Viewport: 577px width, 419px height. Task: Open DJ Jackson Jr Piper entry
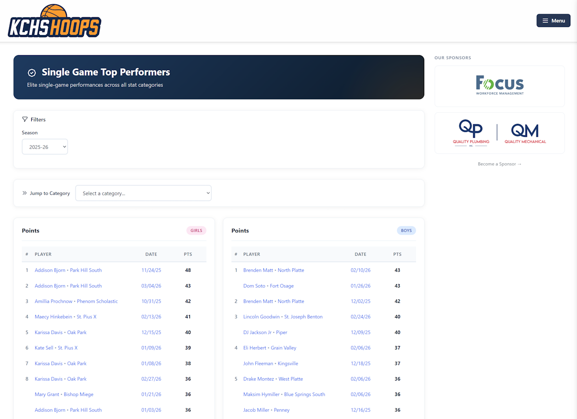pos(265,332)
